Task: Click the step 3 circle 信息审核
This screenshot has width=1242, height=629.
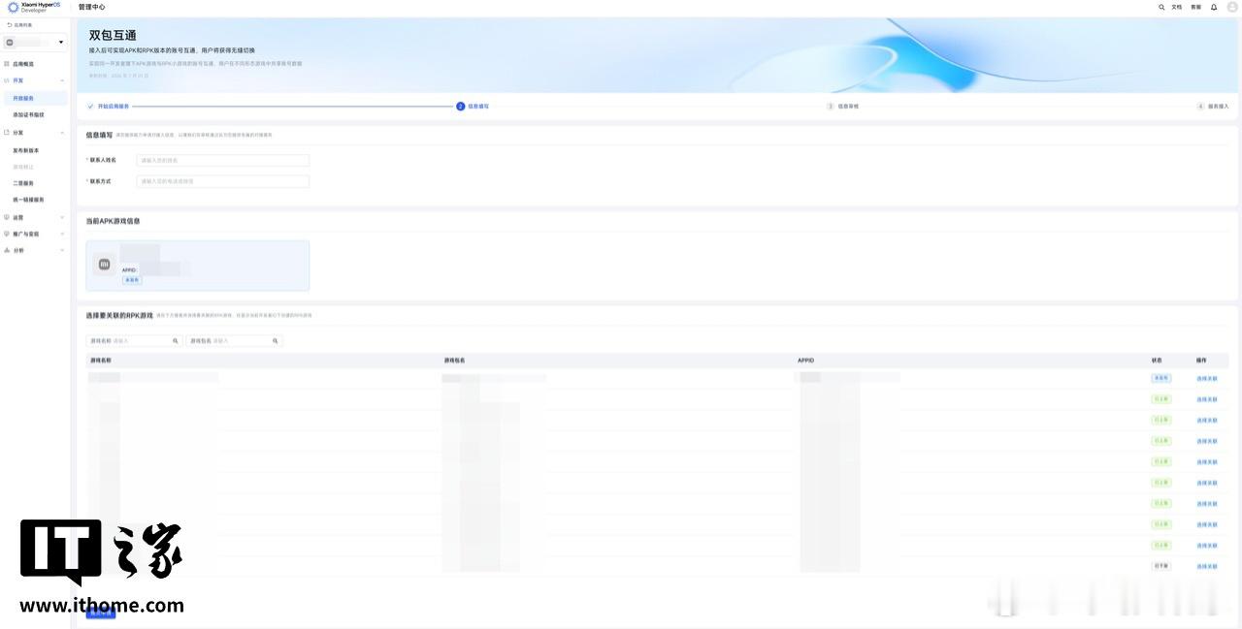Action: [831, 107]
